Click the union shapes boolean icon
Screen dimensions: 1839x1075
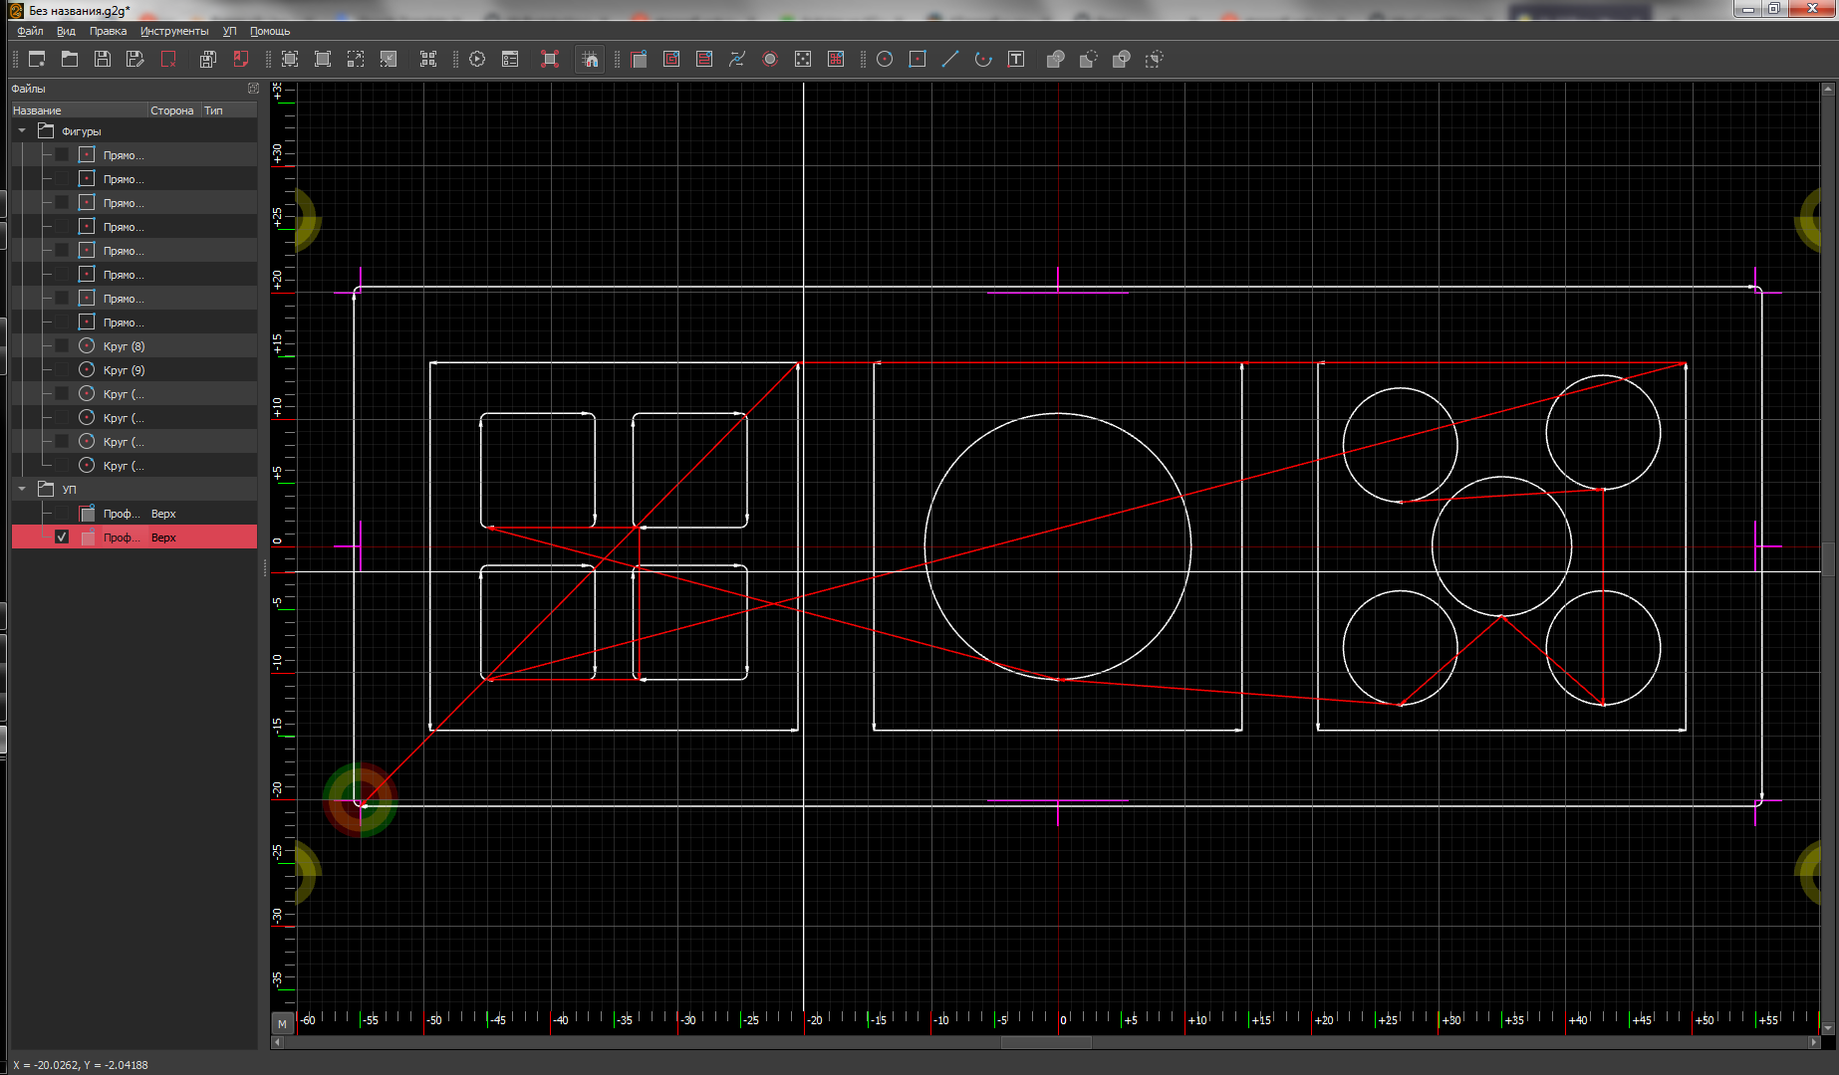pos(1056,59)
